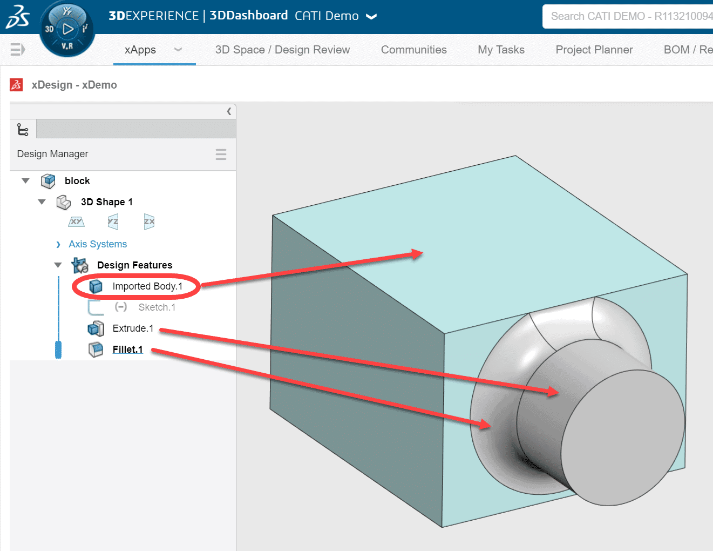
Task: Click the block's dark left face
Action: point(357,371)
